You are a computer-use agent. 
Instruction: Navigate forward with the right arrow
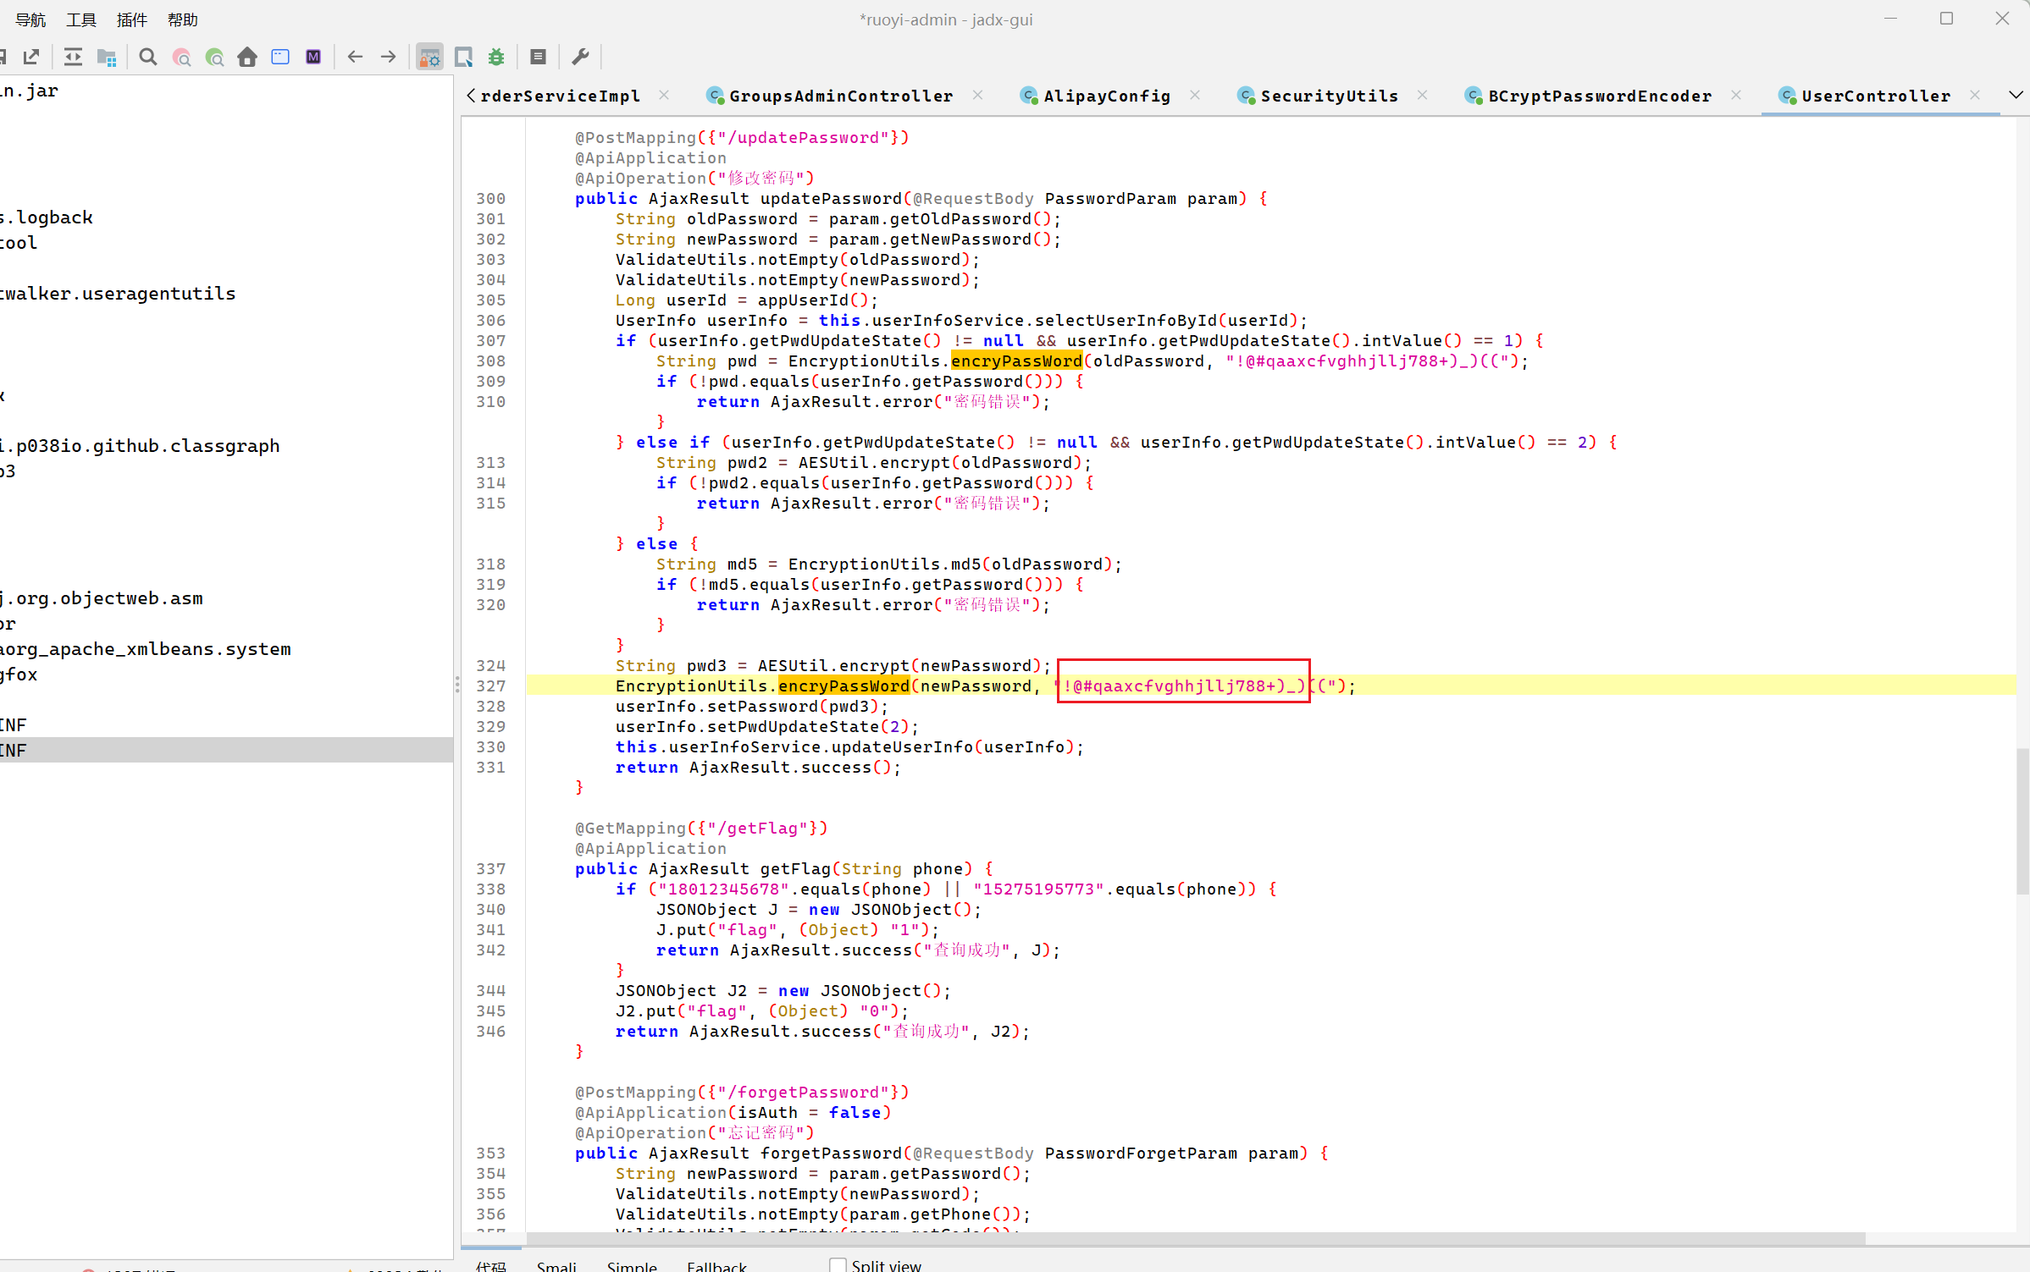point(388,57)
